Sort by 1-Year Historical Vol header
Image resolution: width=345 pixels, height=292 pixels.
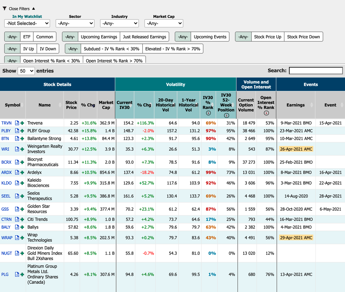click(x=189, y=105)
